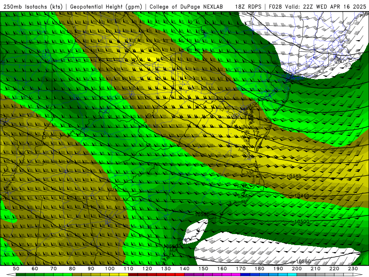Pick the darkest blue swatch on the color bar

pos(245,275)
